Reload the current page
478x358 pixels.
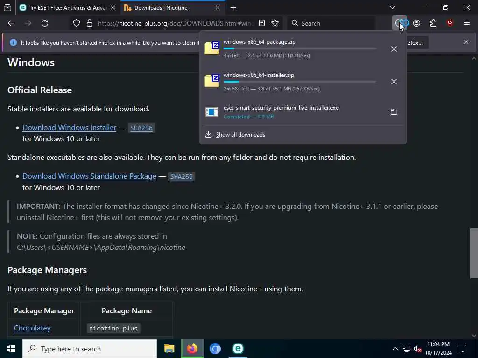click(45, 23)
